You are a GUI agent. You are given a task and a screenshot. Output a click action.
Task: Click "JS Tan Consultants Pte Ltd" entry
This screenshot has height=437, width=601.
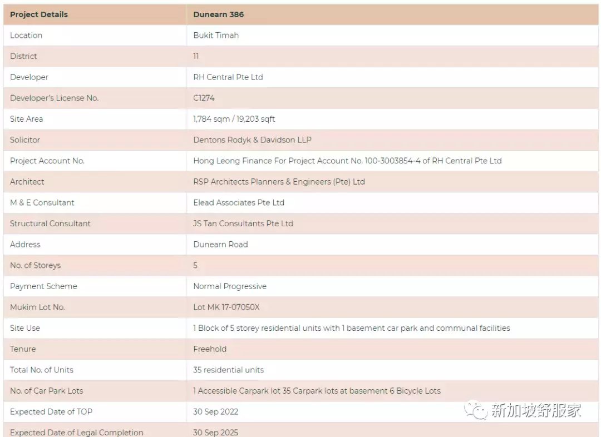tap(243, 224)
